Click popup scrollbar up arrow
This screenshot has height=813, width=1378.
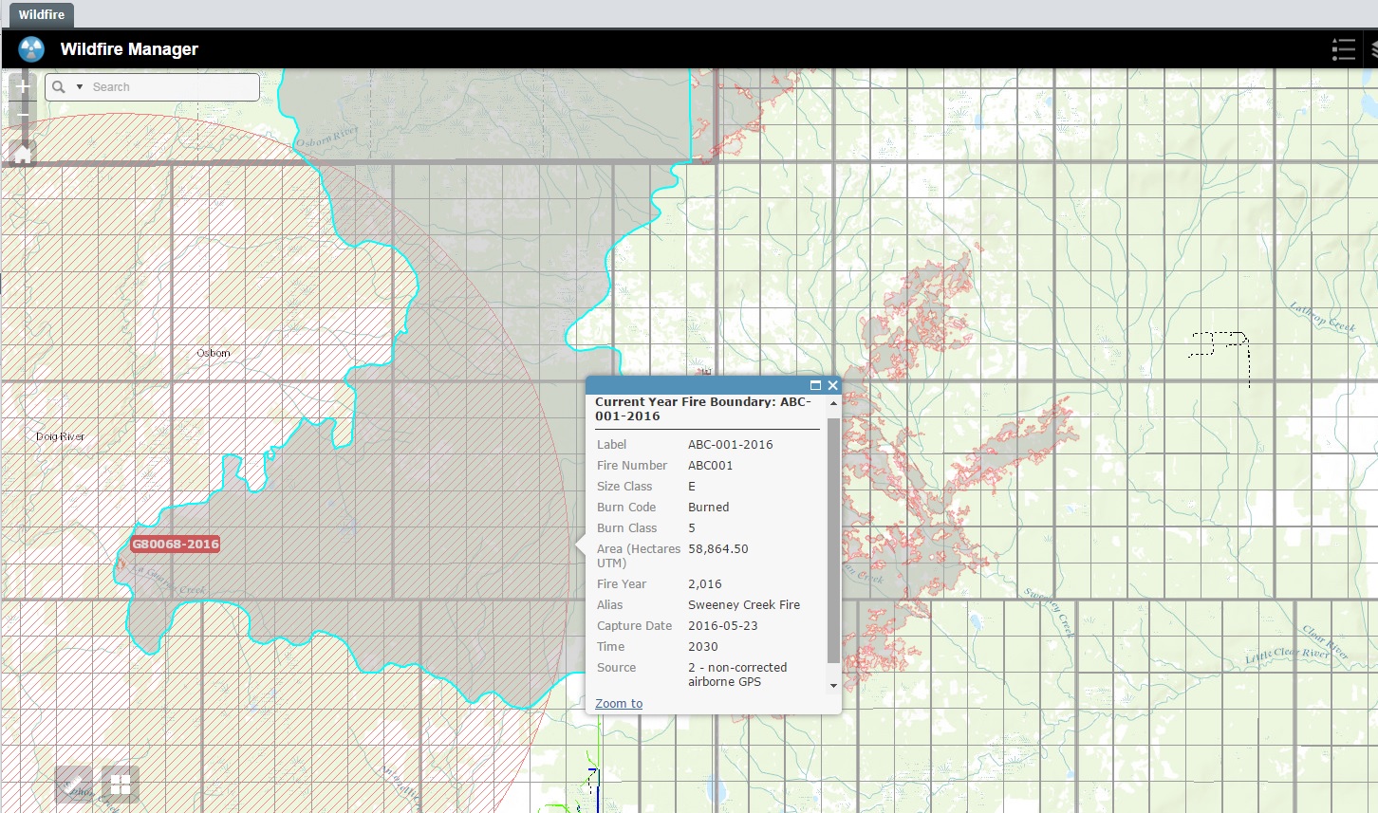[833, 403]
